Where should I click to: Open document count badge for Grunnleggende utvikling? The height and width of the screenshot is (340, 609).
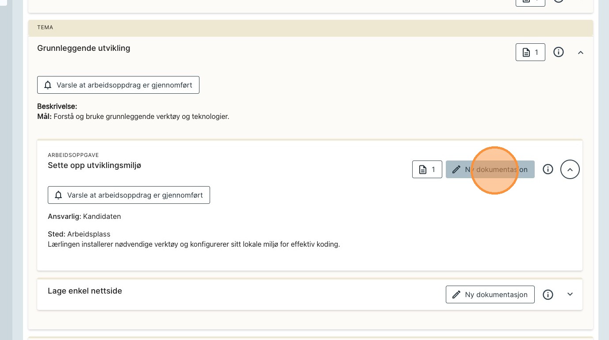click(x=530, y=52)
